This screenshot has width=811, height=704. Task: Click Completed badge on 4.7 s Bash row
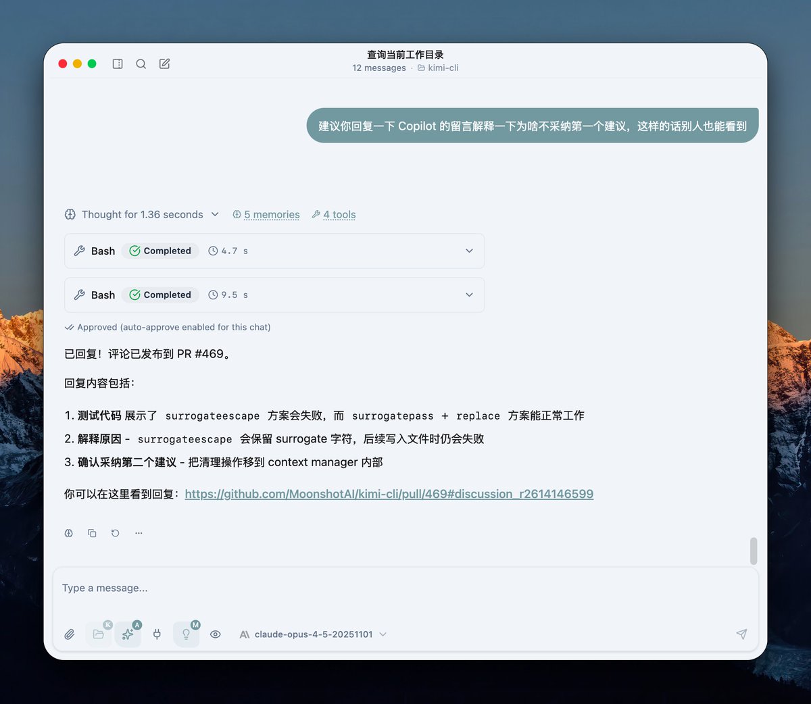tap(160, 251)
